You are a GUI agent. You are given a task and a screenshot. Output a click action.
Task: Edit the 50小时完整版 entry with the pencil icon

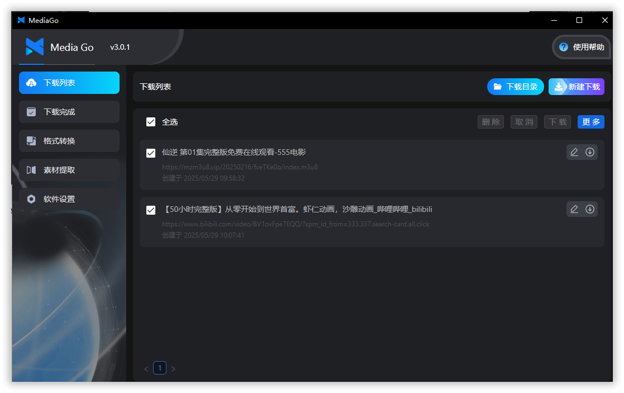[574, 209]
